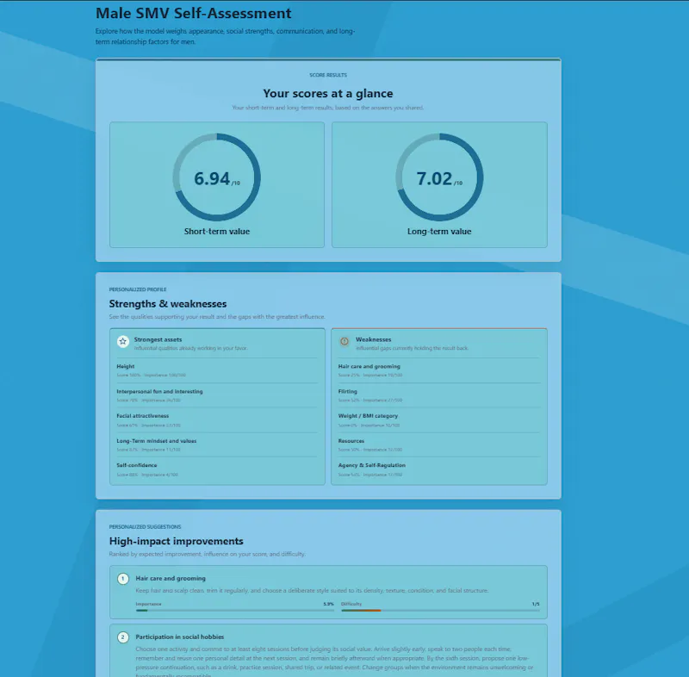Click the Importance bar for Hair care and grooming

(x=234, y=610)
